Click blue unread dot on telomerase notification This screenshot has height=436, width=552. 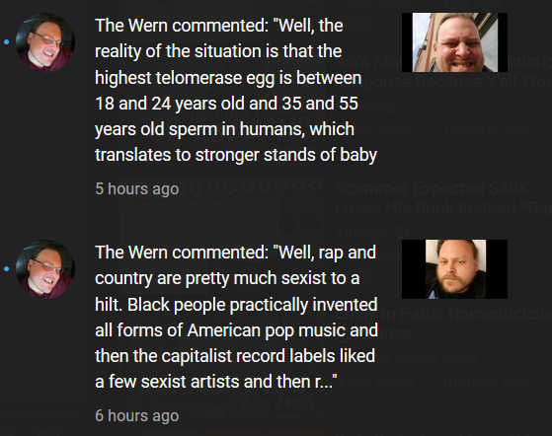[x=6, y=42]
